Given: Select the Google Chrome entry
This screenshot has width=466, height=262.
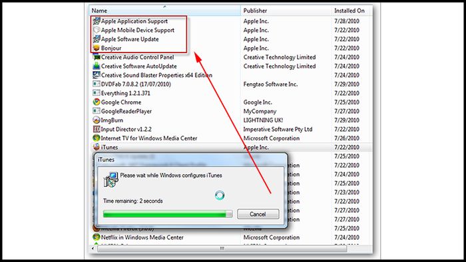Looking at the screenshot, I should coord(121,102).
